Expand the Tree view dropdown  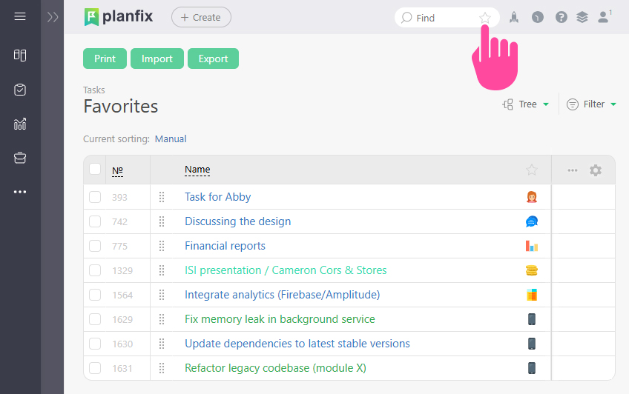coord(526,104)
